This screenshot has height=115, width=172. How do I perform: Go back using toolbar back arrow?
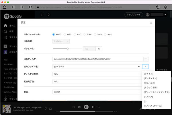[13, 7]
